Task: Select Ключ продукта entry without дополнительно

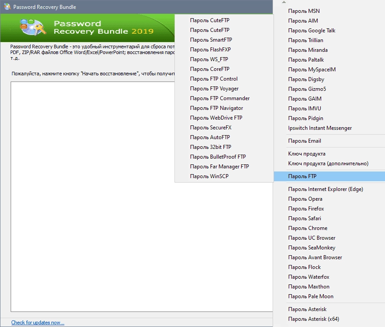Action: (329, 154)
